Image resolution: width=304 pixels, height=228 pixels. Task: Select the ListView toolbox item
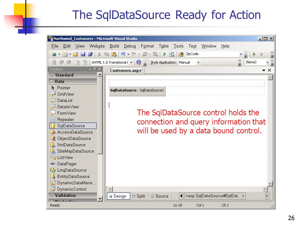(x=73, y=157)
